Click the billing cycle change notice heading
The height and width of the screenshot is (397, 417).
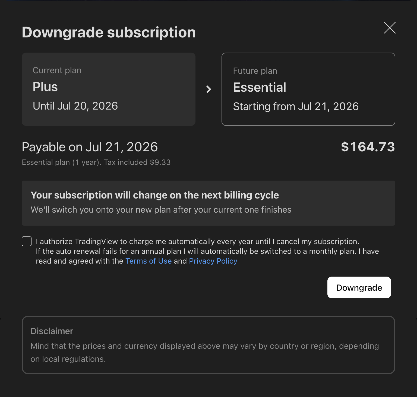coord(155,195)
